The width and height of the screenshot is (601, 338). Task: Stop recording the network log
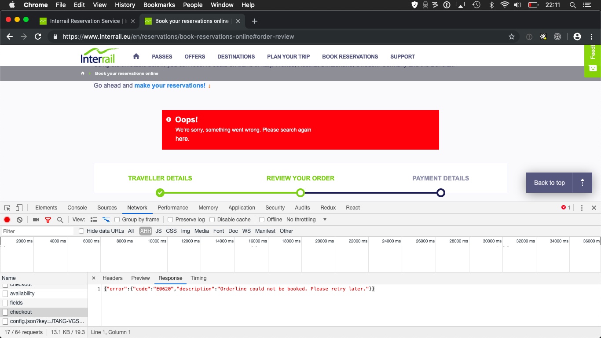click(7, 220)
